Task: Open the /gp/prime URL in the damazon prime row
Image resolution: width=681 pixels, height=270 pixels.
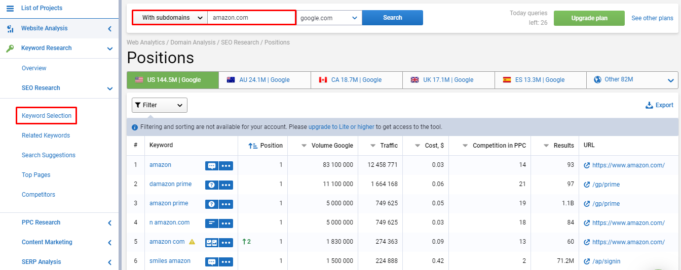Action: (x=606, y=185)
